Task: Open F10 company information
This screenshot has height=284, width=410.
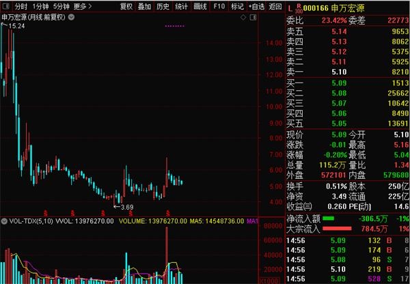Action: point(219,6)
